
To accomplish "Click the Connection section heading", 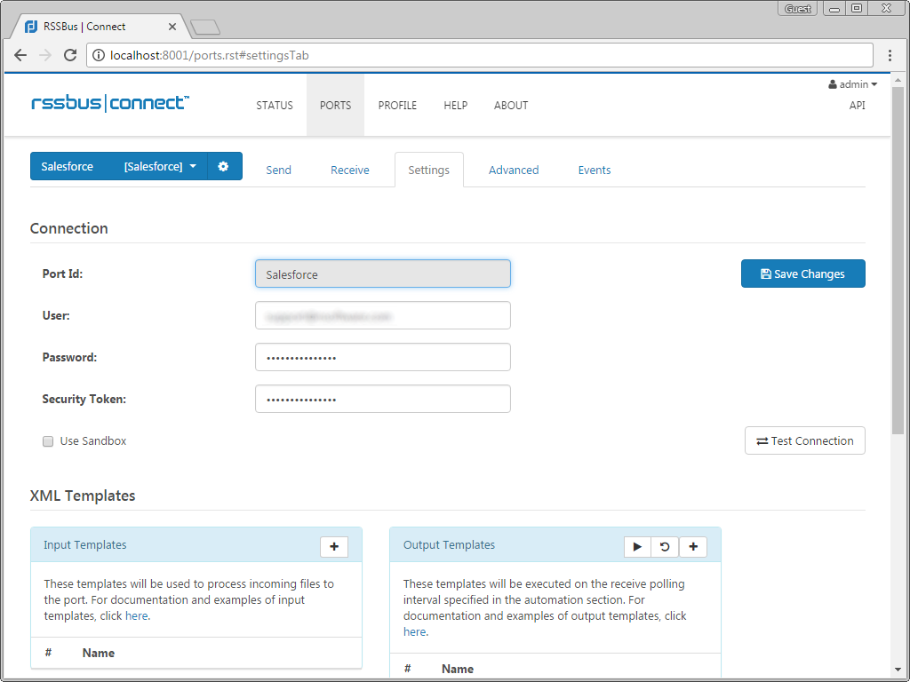I will 69,228.
